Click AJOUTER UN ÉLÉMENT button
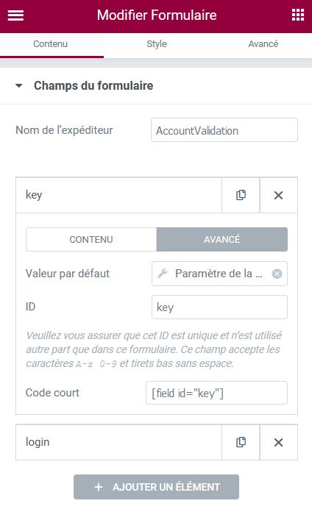 (156, 487)
